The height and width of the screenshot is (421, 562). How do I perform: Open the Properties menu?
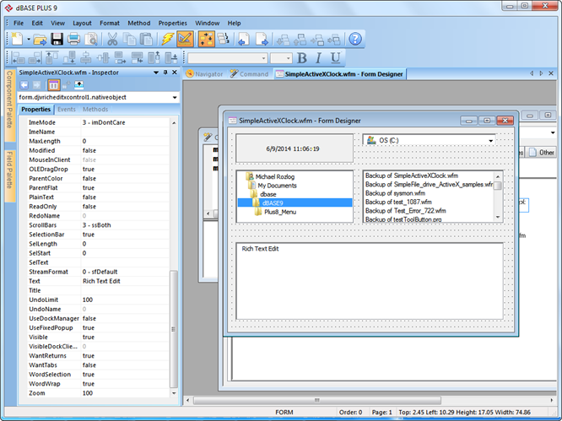[x=173, y=23]
